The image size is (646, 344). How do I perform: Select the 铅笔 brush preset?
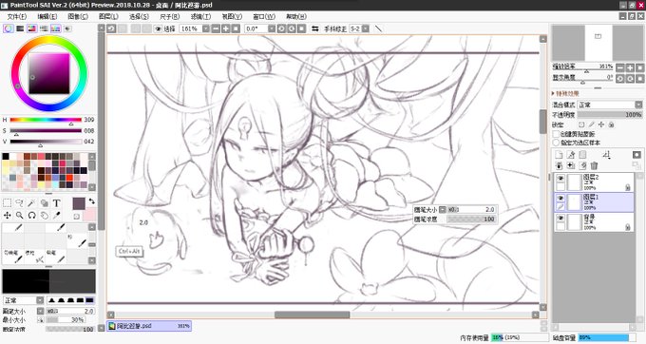pyautogui.click(x=56, y=257)
